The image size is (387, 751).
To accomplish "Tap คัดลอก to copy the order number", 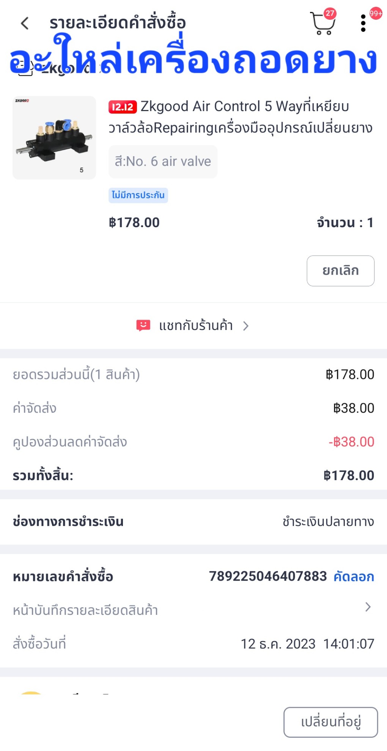I will [354, 577].
